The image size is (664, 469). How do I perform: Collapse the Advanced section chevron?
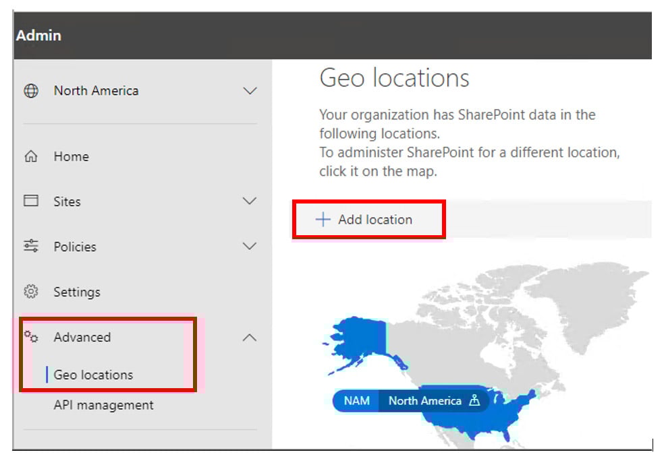point(250,337)
